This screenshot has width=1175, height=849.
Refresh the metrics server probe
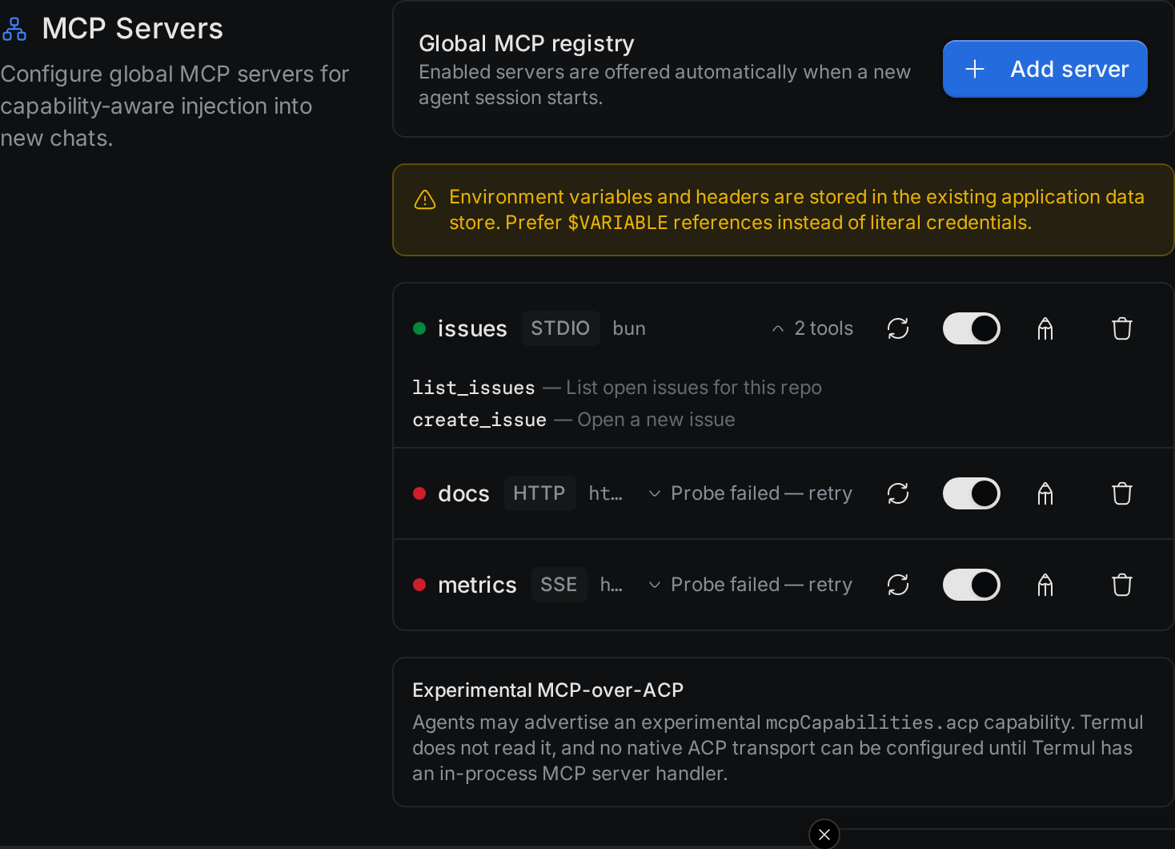coord(898,585)
